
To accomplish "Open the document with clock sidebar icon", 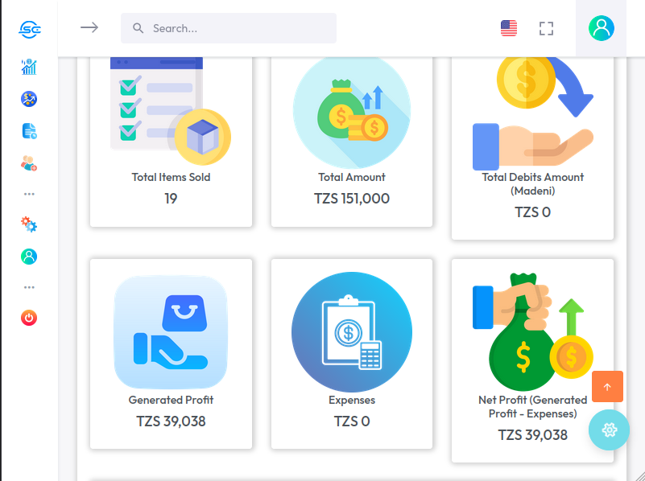I will pyautogui.click(x=29, y=131).
